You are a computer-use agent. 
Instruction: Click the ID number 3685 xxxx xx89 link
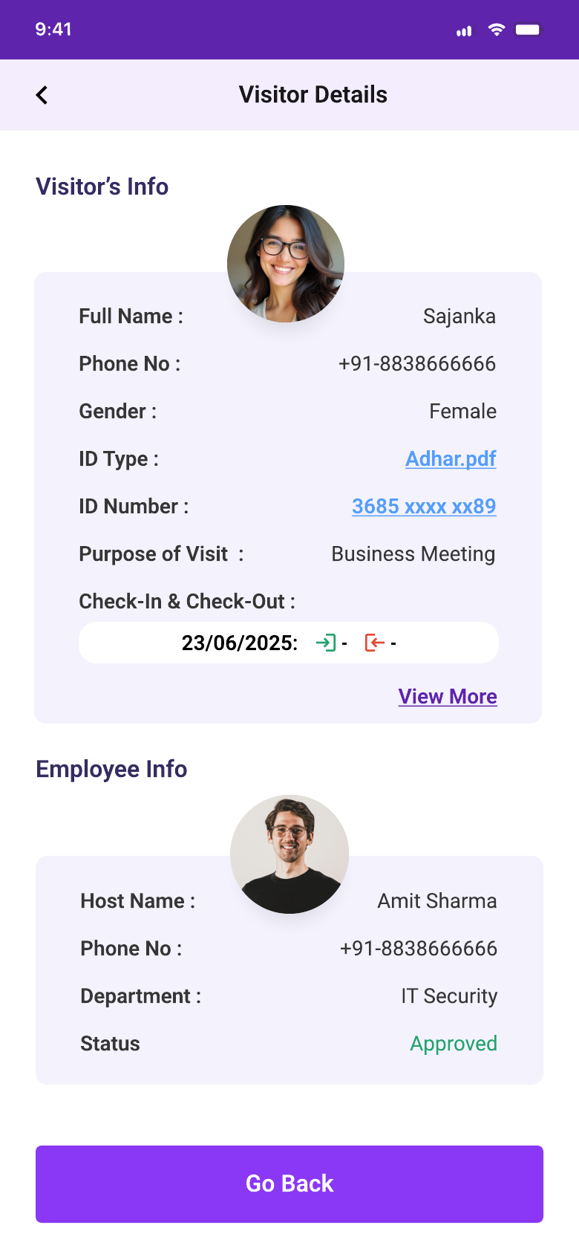(424, 507)
